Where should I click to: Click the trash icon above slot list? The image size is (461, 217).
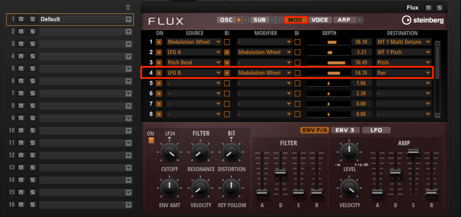click(x=128, y=7)
